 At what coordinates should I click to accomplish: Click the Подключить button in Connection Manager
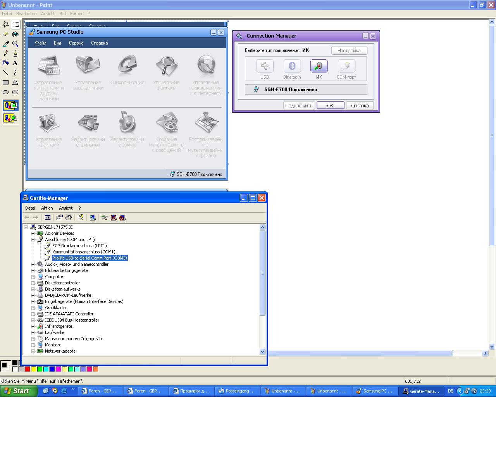point(299,105)
